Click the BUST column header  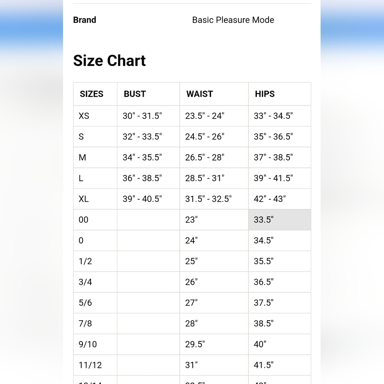click(x=135, y=94)
